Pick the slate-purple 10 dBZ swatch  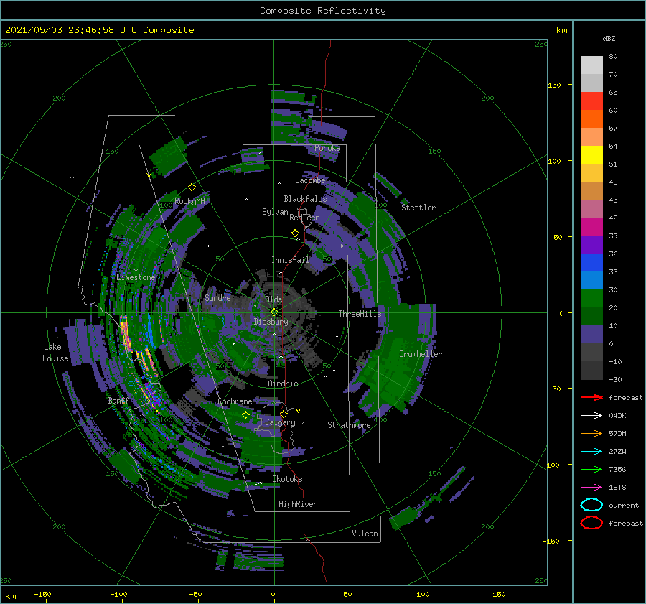tap(591, 334)
